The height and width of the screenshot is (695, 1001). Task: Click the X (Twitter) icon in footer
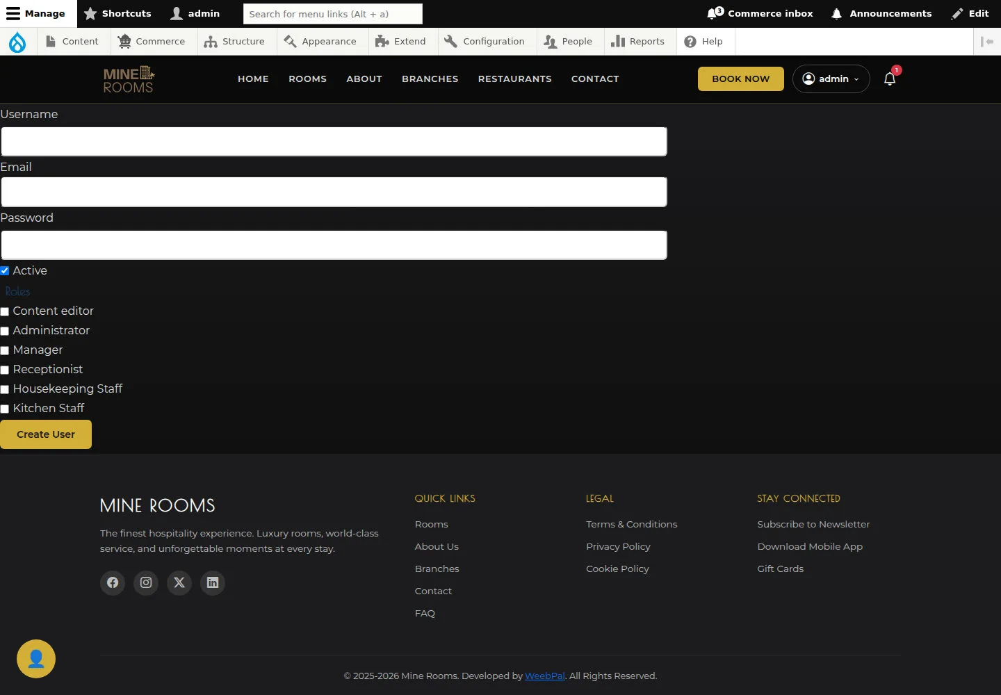(179, 582)
